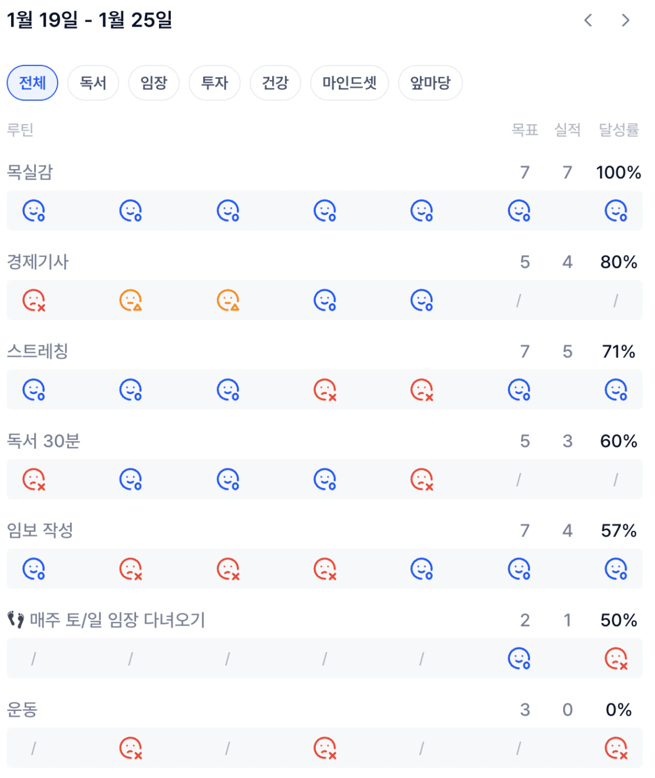655x778 pixels.
Task: Open the 임장 category tab
Action: point(154,83)
